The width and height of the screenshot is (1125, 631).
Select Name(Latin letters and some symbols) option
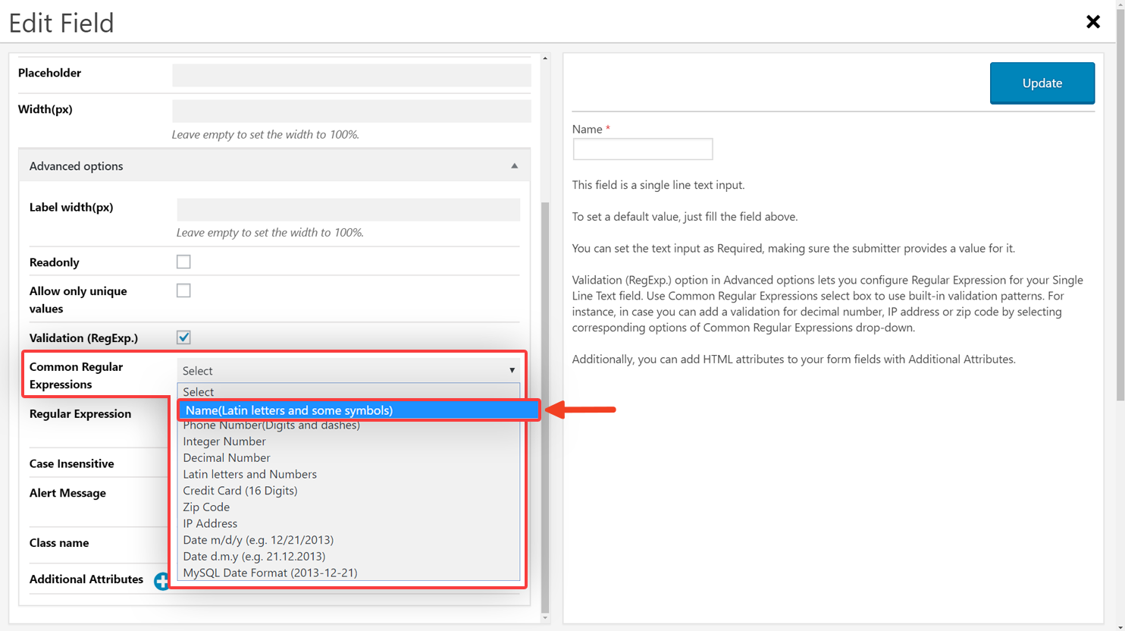click(x=358, y=410)
